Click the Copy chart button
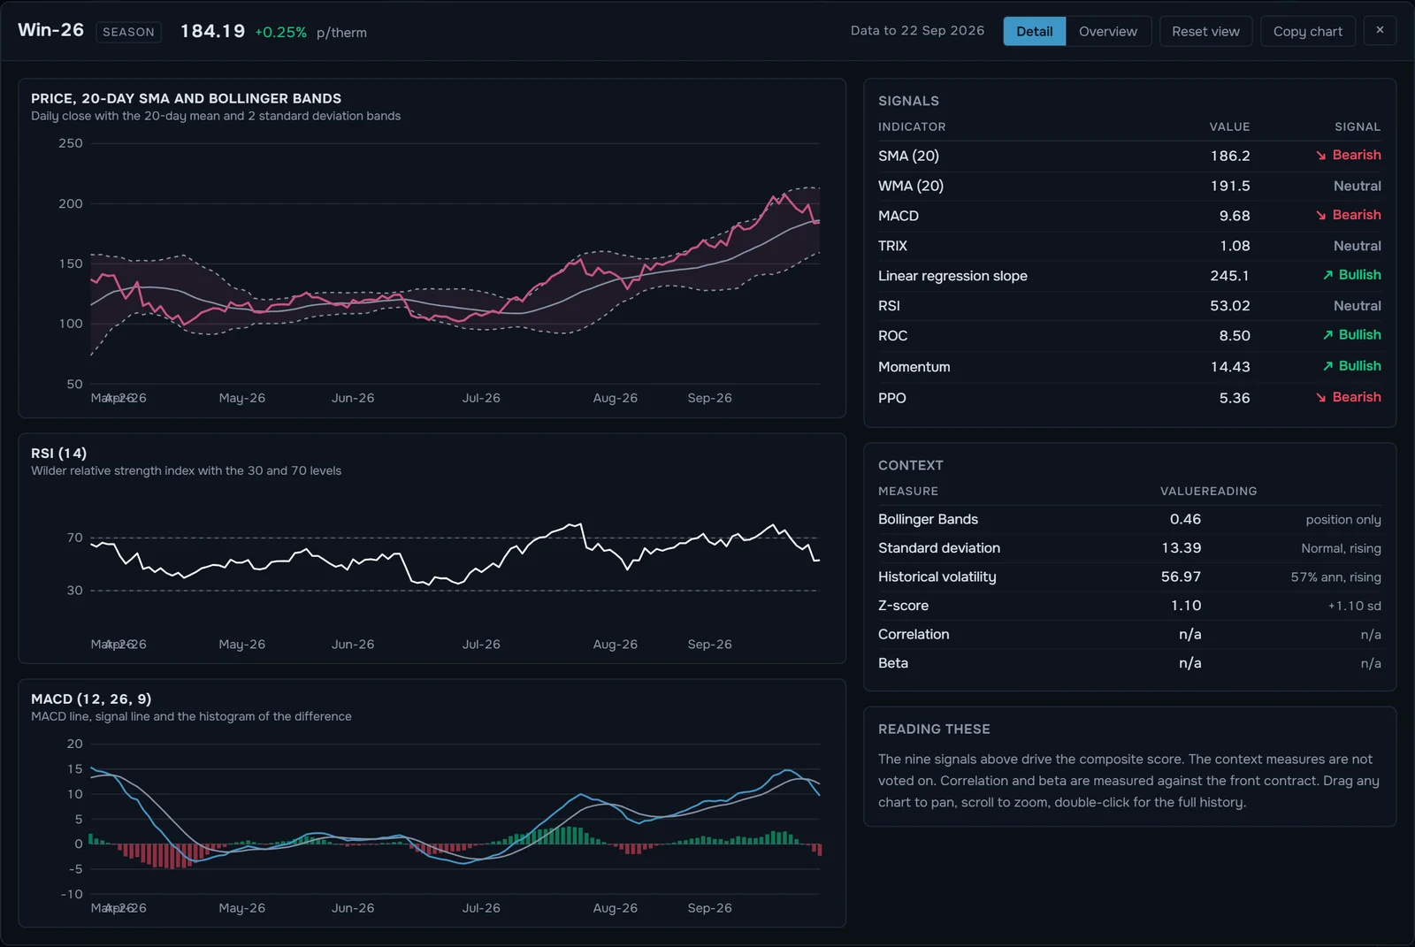Viewport: 1415px width, 947px height. (x=1307, y=31)
